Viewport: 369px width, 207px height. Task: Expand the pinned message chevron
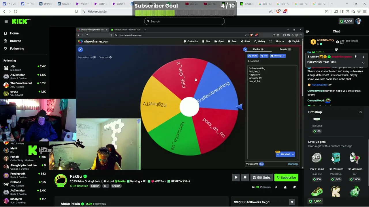click(363, 63)
